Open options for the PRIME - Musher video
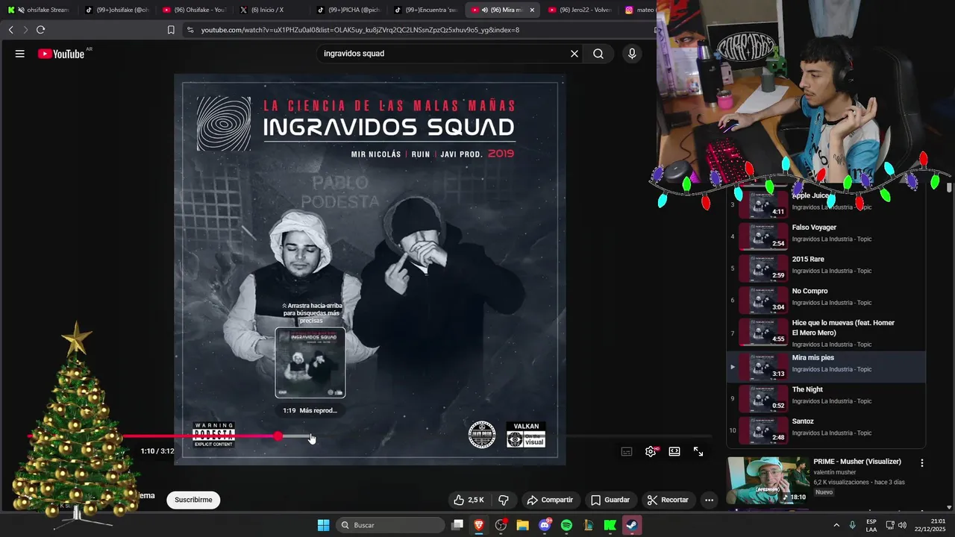Screen dimensions: 955x537 pos(922,462)
